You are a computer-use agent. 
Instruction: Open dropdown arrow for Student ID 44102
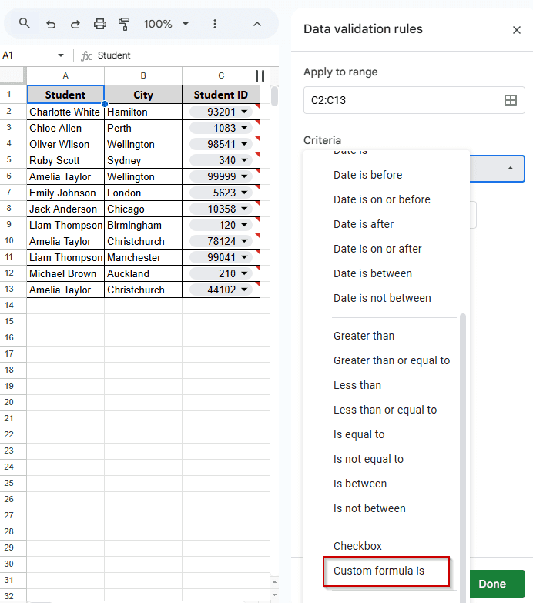click(244, 290)
